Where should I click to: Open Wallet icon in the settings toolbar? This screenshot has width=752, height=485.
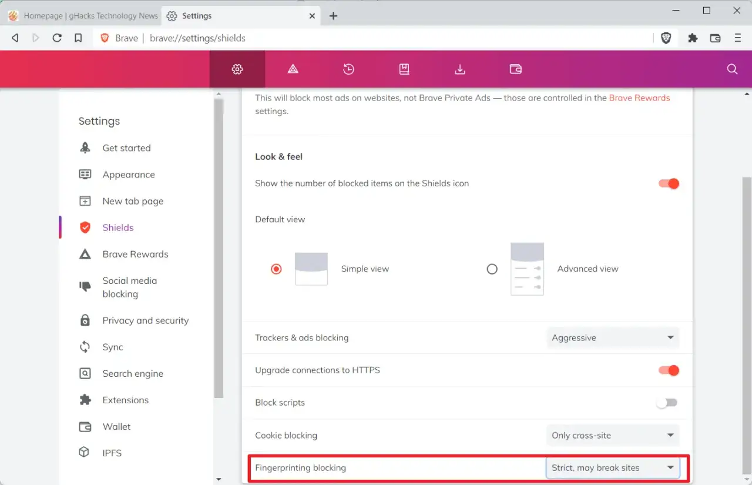click(x=515, y=69)
